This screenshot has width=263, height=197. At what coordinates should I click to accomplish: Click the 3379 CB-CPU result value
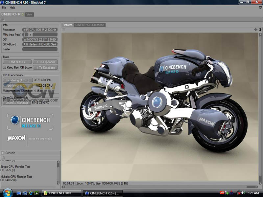[43, 80]
